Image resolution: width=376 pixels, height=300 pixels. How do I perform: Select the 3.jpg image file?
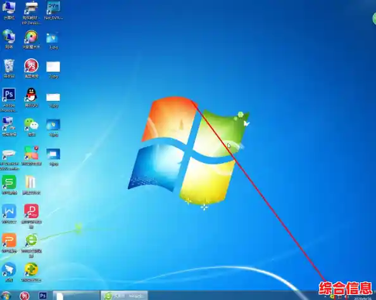pyautogui.click(x=53, y=100)
